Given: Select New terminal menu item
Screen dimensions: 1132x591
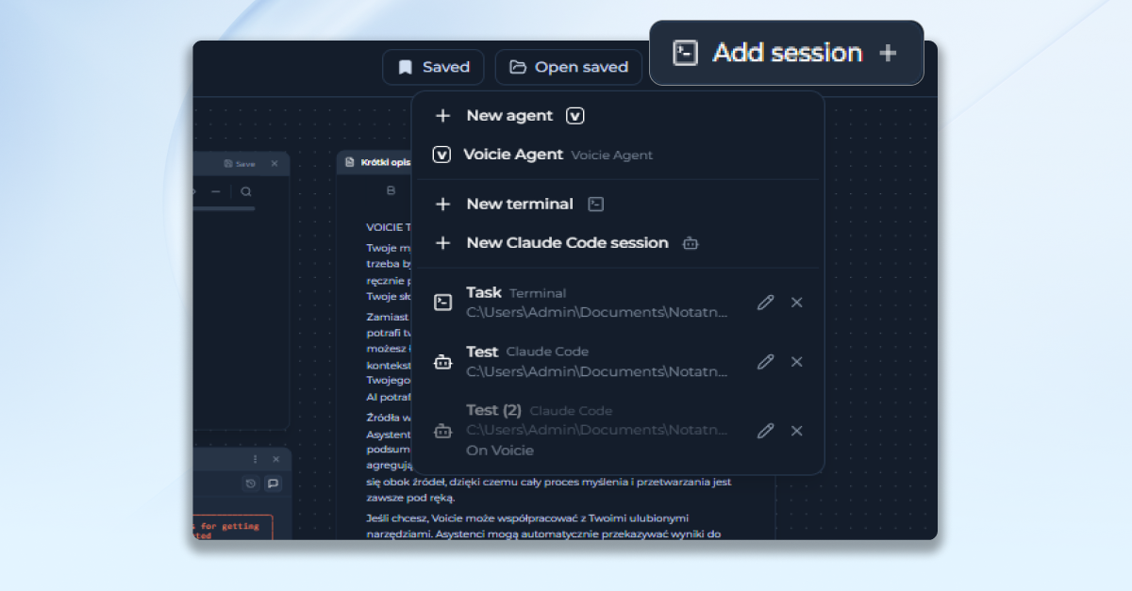Looking at the screenshot, I should (x=618, y=204).
